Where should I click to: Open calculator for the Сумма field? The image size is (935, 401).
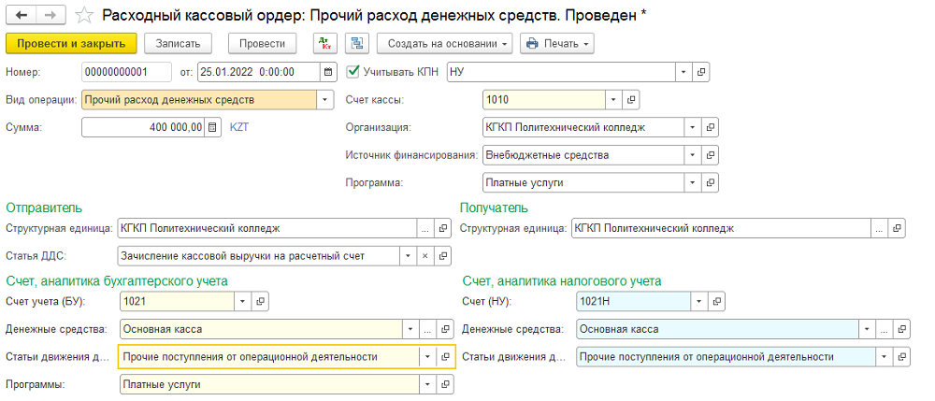(212, 128)
